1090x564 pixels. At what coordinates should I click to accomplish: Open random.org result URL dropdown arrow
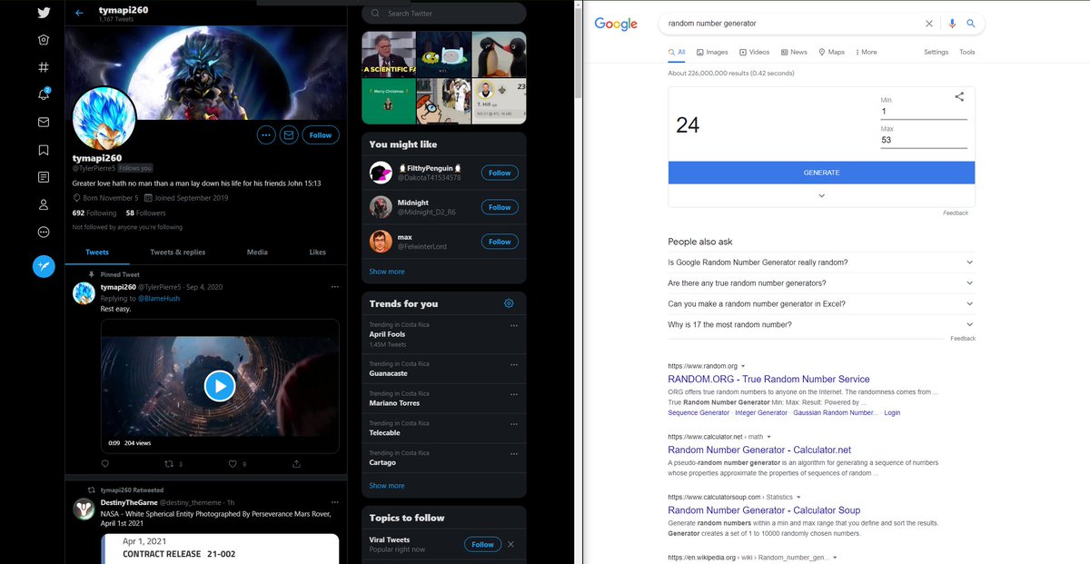743,366
